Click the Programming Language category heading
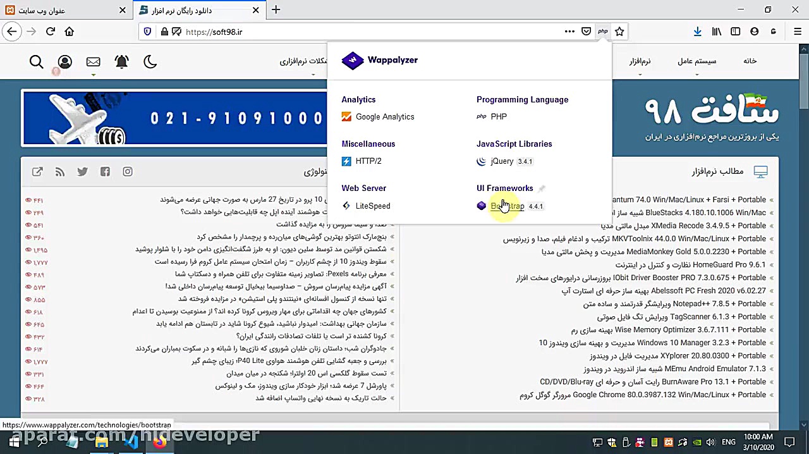 click(523, 100)
